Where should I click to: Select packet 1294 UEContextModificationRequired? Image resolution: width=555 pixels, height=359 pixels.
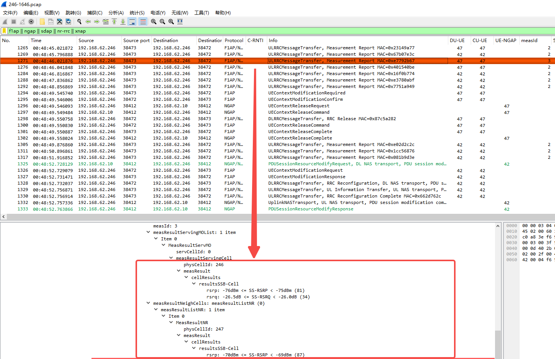(x=277, y=93)
